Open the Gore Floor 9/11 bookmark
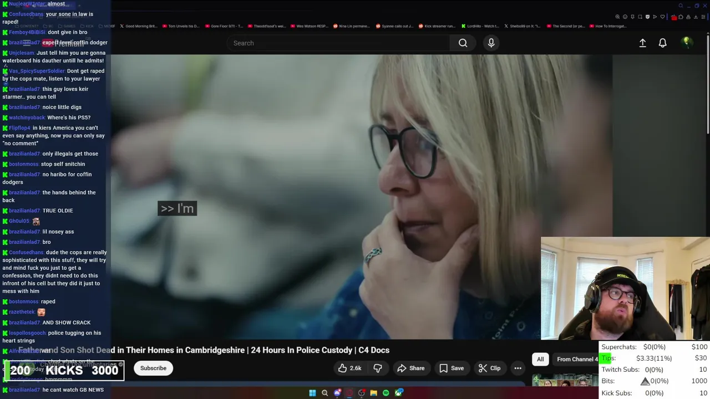Viewport: 710px width, 399px height. coord(224,26)
